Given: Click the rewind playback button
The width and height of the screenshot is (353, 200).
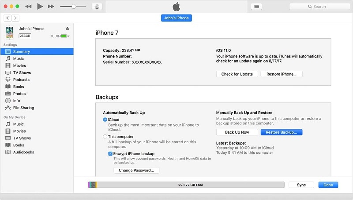Looking at the screenshot, I should click(x=28, y=7).
